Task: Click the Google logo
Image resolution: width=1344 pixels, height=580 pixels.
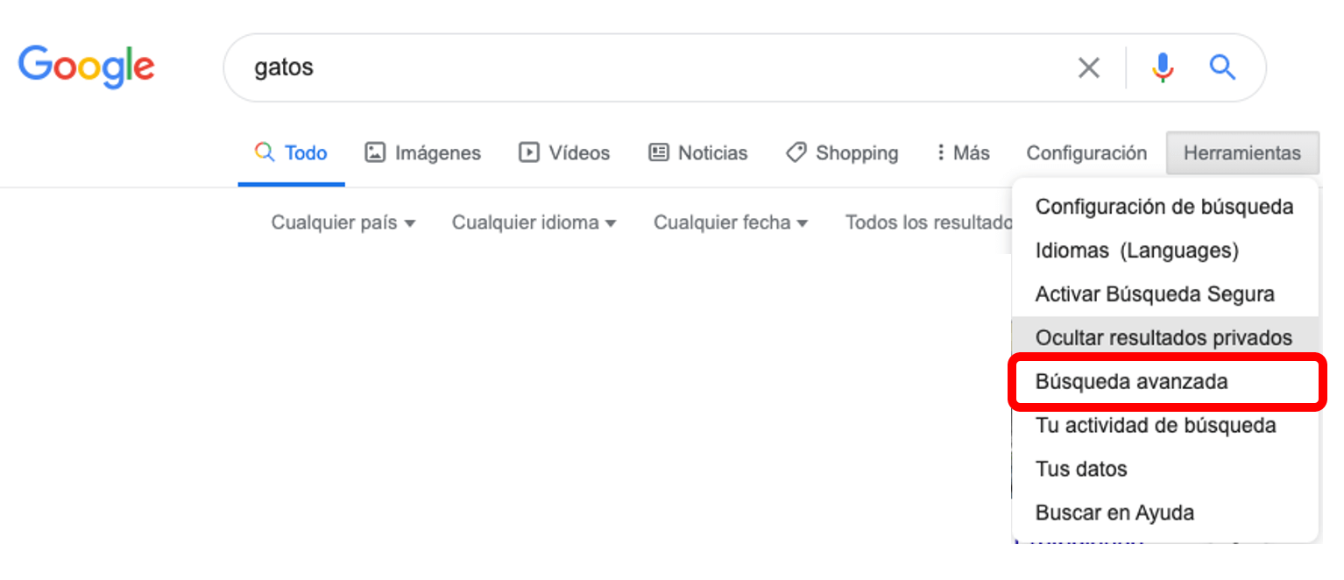Action: (x=86, y=67)
